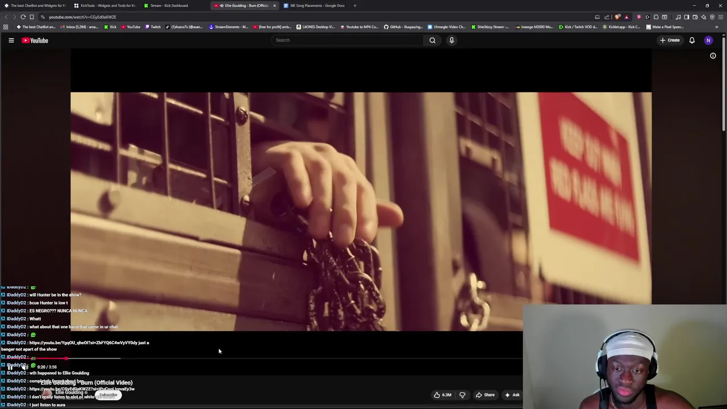
Task: Open the music note playlist toolbar icon
Action: [678, 17]
